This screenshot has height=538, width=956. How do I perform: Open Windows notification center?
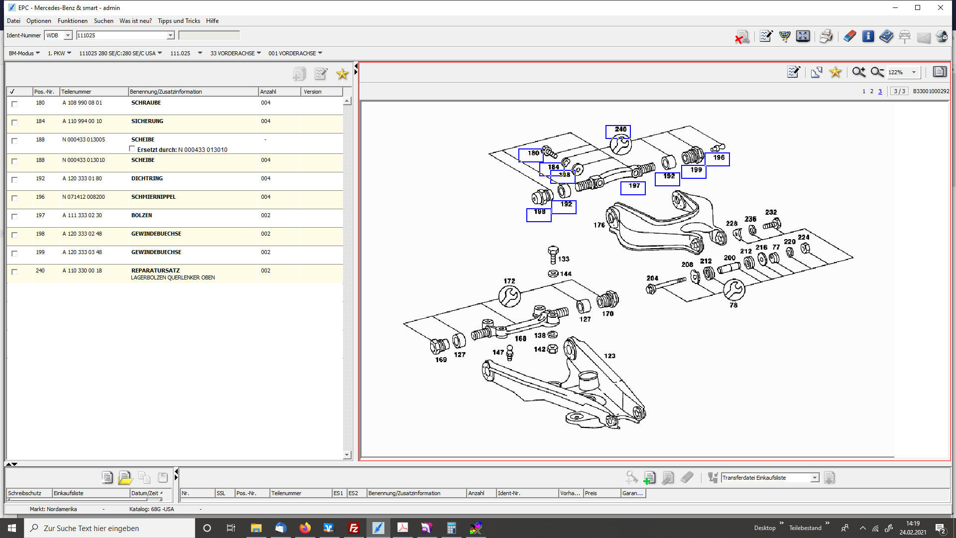940,529
